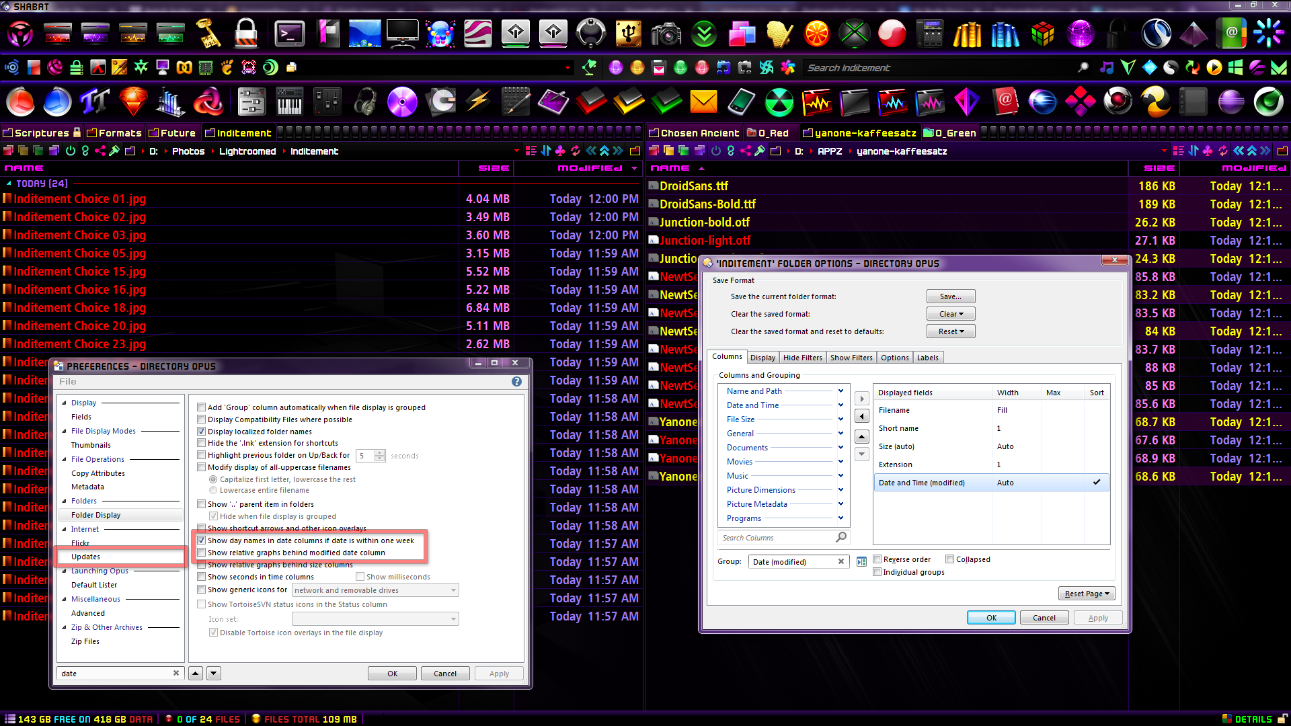Open the 'Reset' dropdown in Save Format
This screenshot has width=1291, height=726.
(x=951, y=331)
